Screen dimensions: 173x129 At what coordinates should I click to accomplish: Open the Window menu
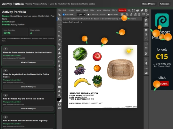[106, 10]
